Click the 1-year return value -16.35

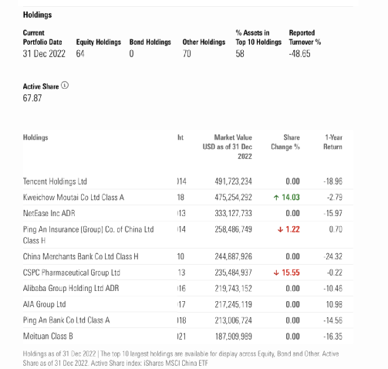[333, 336]
